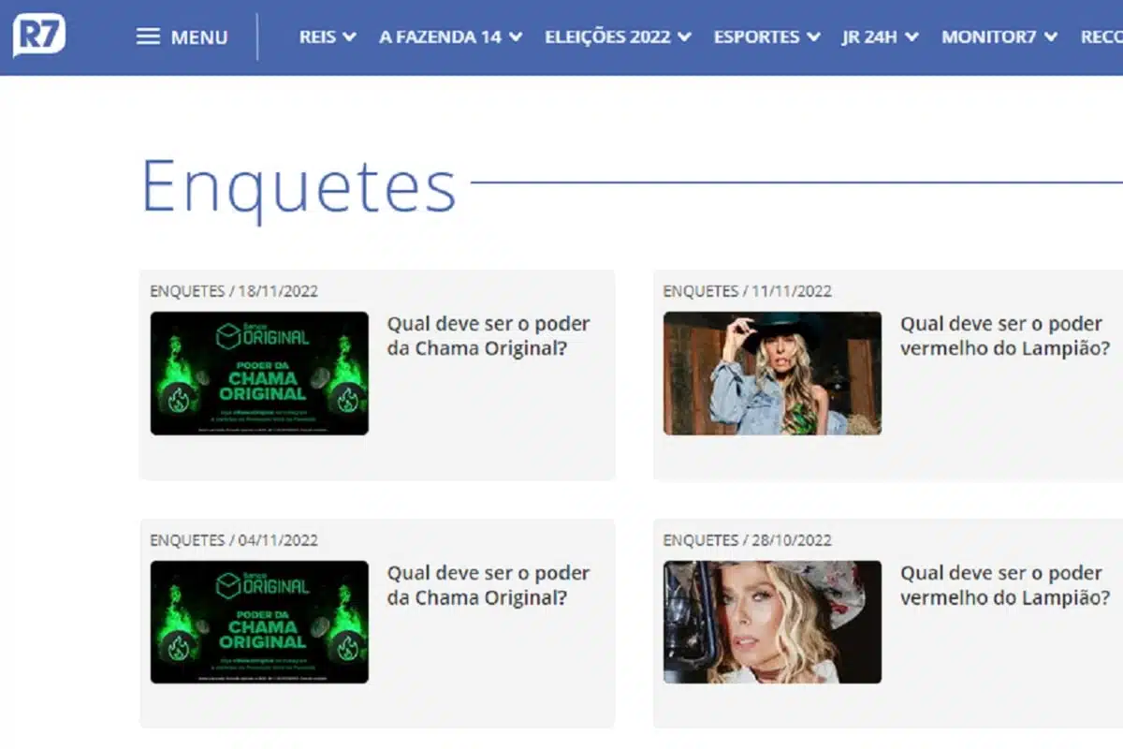1123x749 pixels.
Task: Click the blonde woman thumbnail from 28/10/2022
Action: tap(772, 623)
